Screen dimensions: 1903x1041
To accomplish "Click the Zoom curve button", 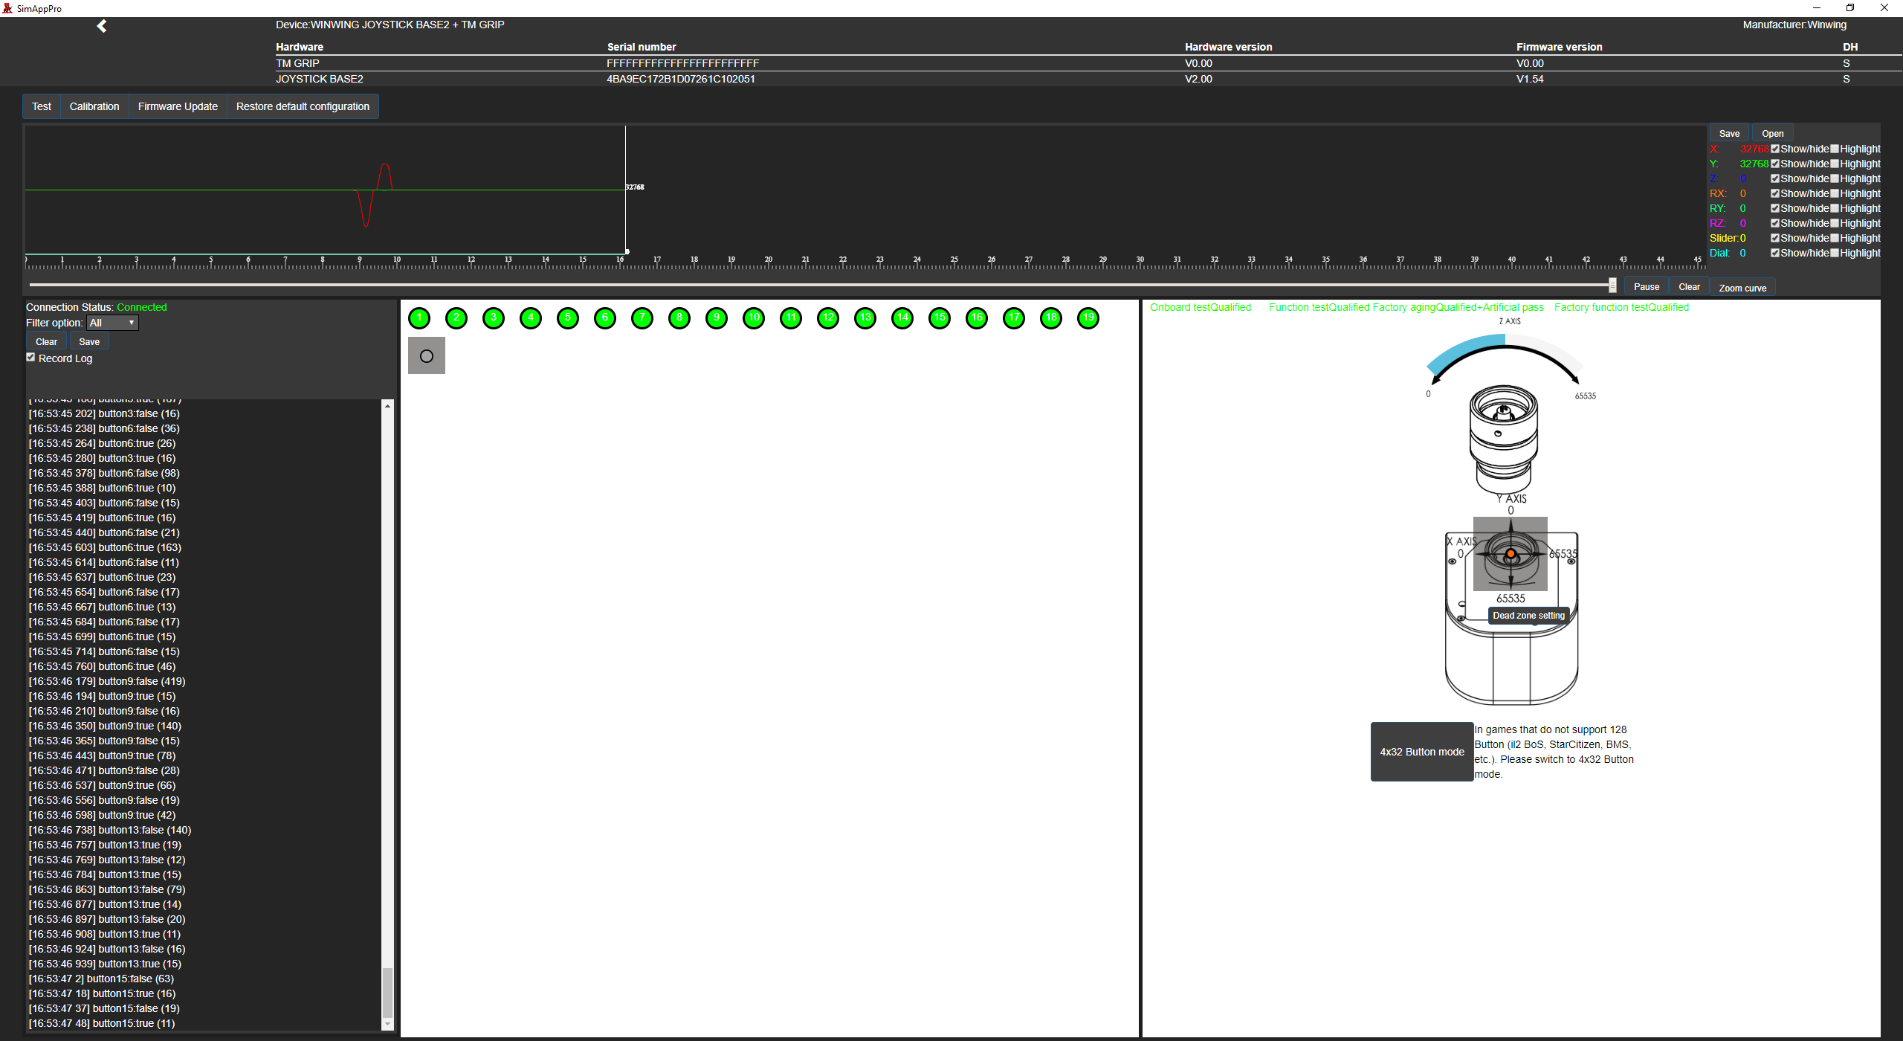I will pyautogui.click(x=1742, y=288).
